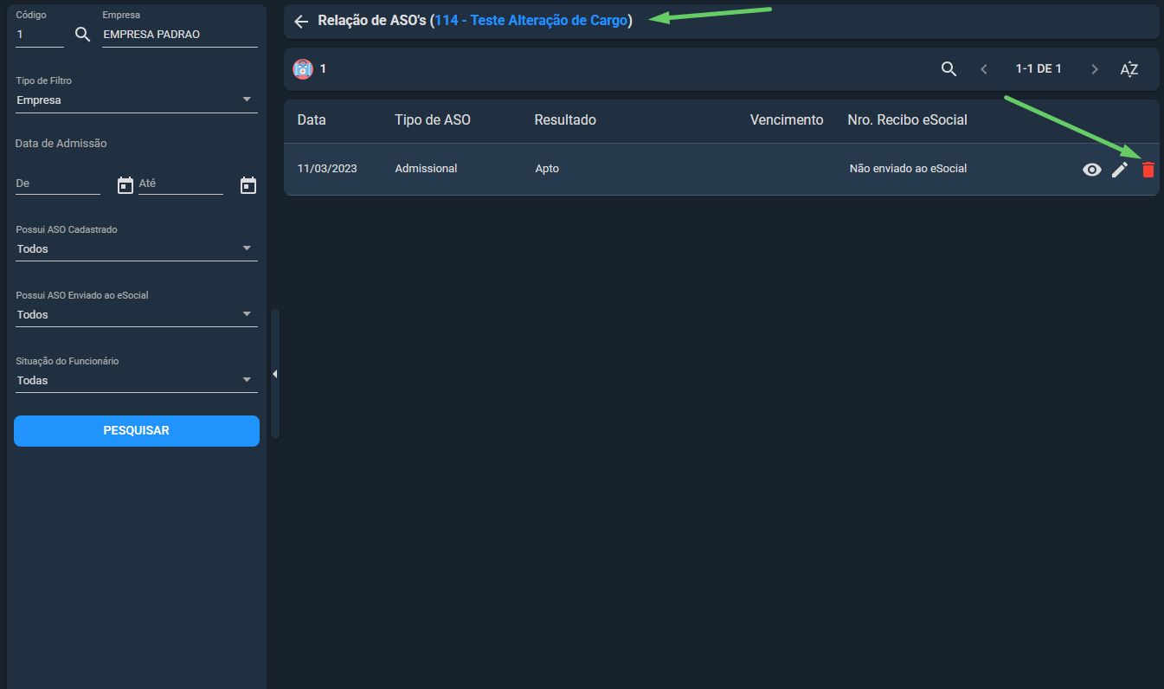Viewport: 1164px width, 689px height.
Task: Click the PESQUISAR button
Action: [137, 431]
